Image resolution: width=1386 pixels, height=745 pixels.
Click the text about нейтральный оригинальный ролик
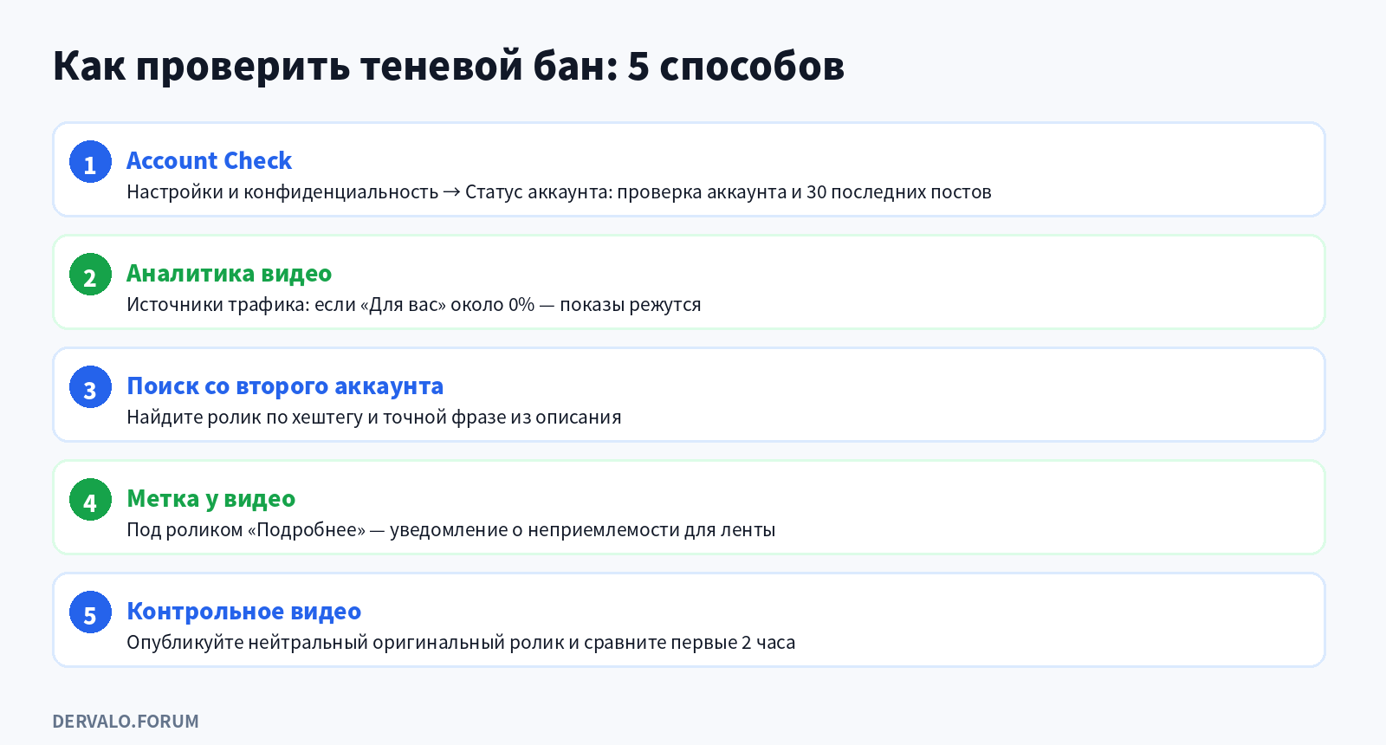point(461,642)
